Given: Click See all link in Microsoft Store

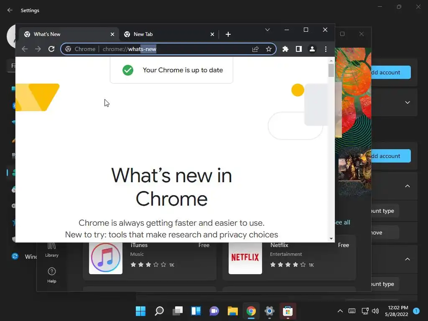Looking at the screenshot, I should [342, 222].
